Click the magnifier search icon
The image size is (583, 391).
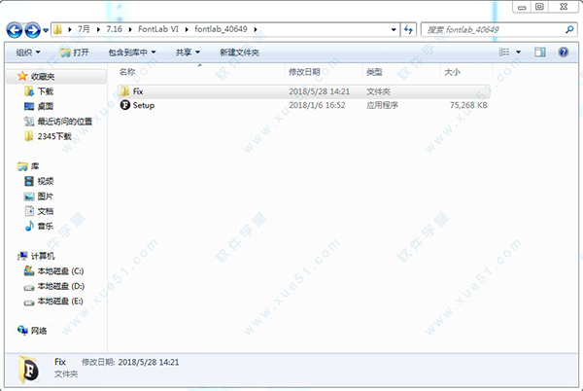(569, 29)
